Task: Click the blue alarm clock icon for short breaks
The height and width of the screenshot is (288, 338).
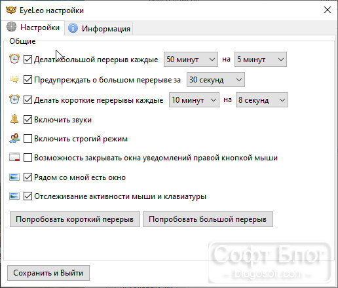Action: point(14,99)
